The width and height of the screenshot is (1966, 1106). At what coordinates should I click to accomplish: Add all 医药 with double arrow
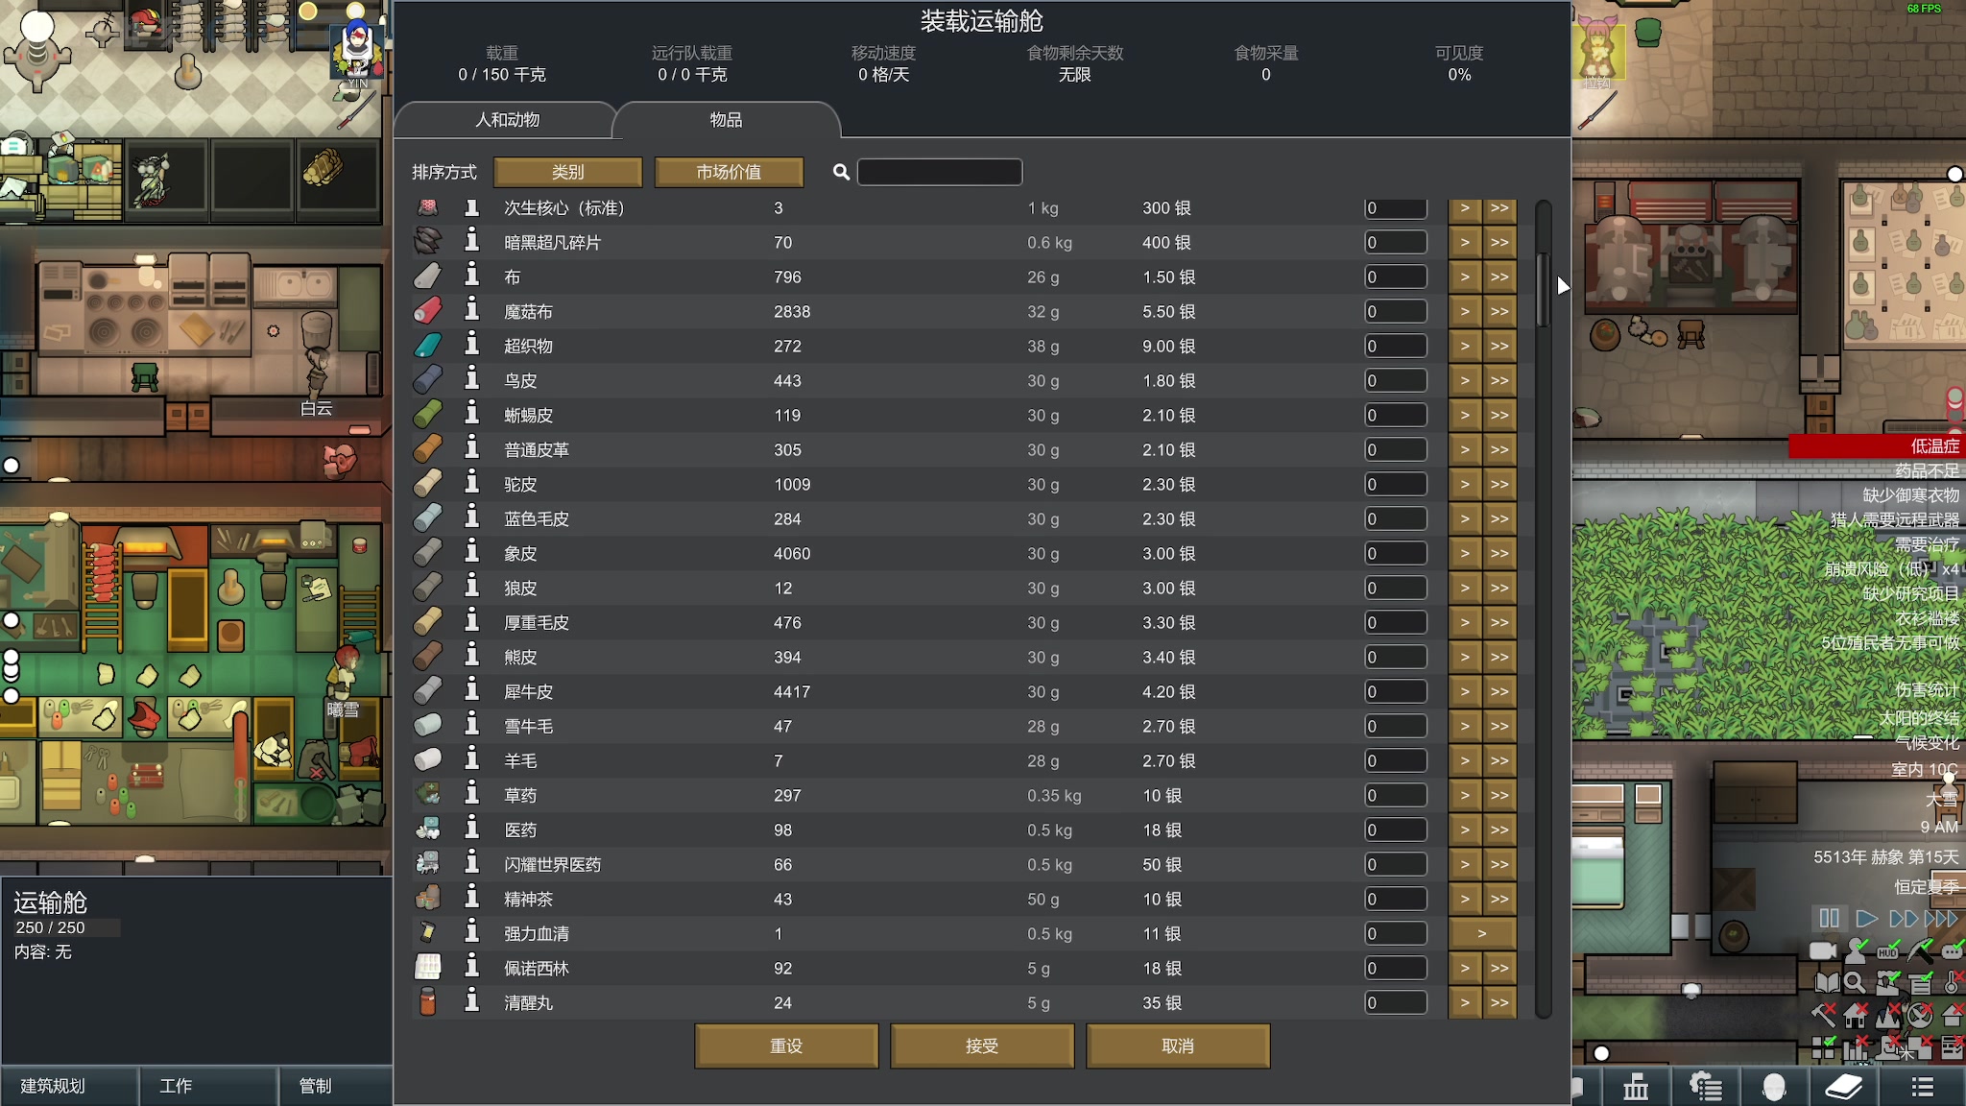(1499, 829)
